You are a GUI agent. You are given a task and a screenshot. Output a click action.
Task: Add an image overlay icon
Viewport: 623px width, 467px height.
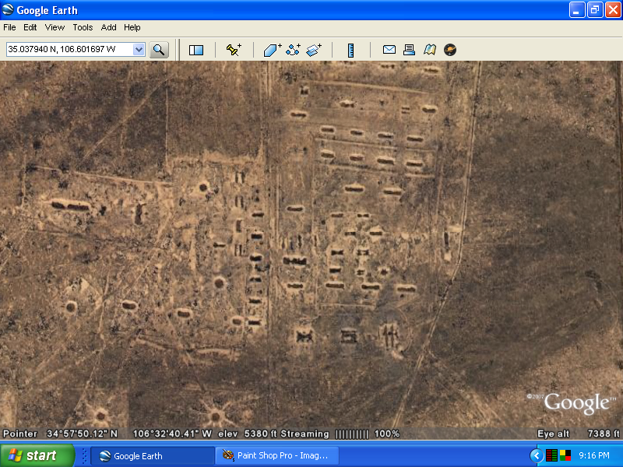314,50
